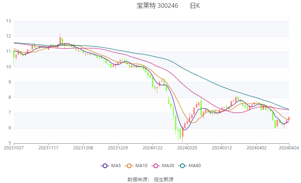Toggle the MA10 orange legend marker
Screen dimensions: 301x183
coord(129,166)
